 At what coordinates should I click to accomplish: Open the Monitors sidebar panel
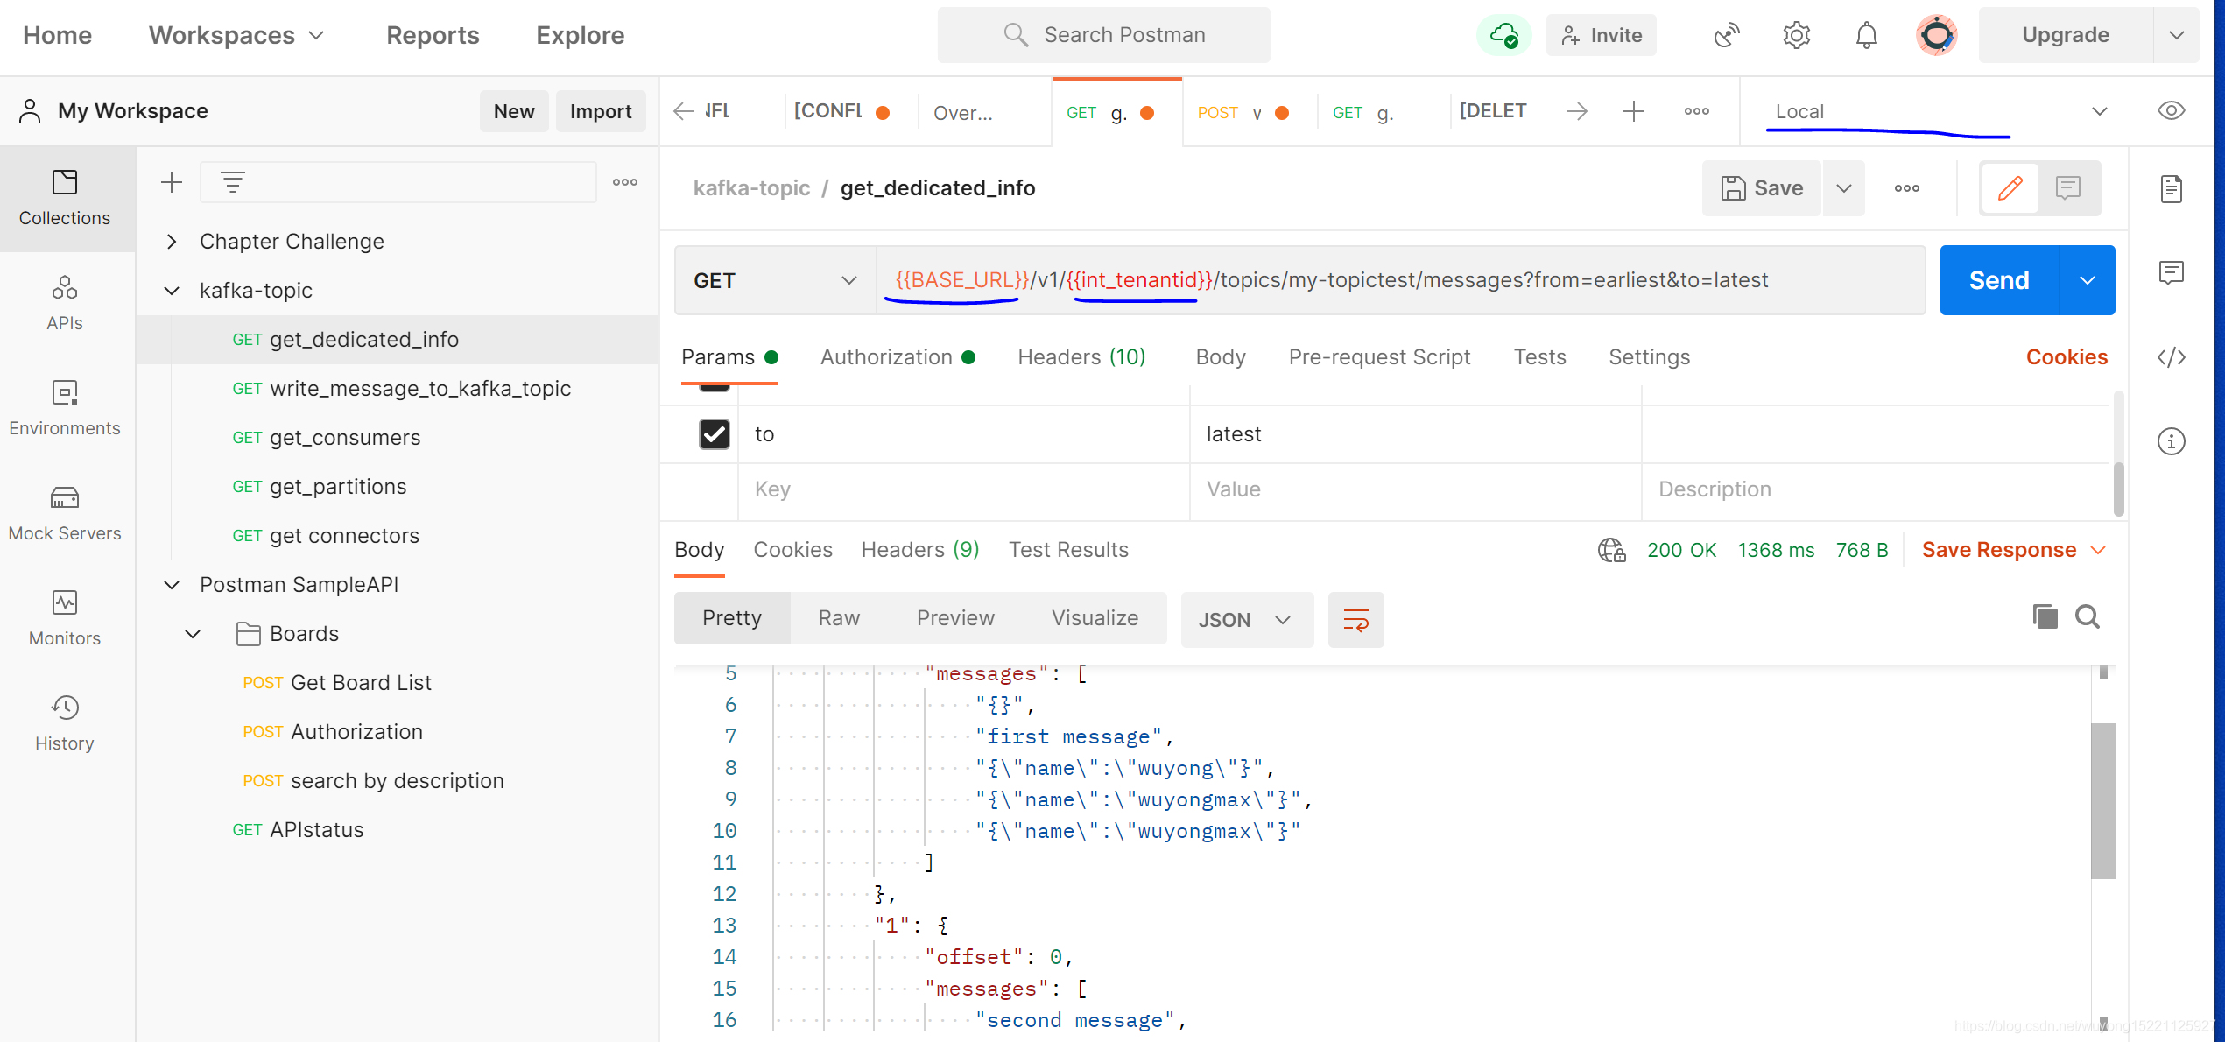(65, 618)
